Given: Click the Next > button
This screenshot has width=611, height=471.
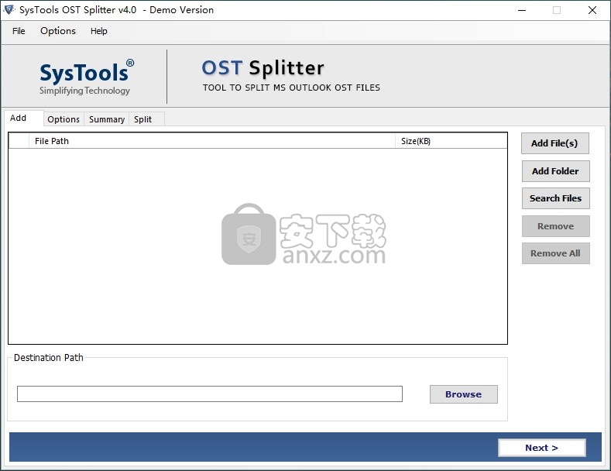Looking at the screenshot, I should [542, 448].
